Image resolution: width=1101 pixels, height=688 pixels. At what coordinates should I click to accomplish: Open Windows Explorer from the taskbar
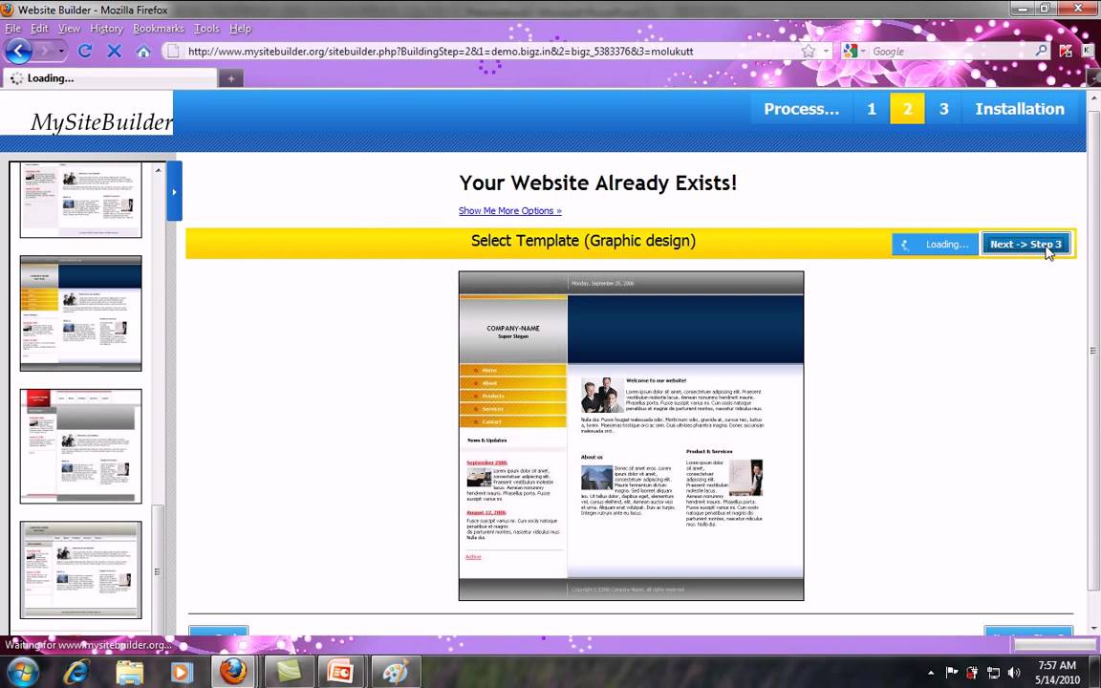(129, 672)
